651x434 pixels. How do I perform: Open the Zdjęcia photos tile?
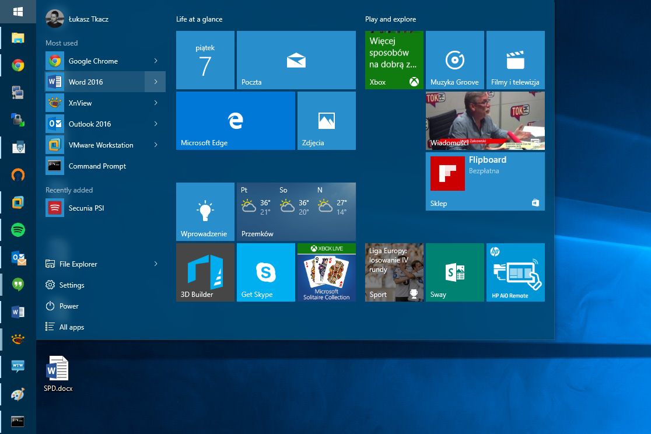point(326,120)
